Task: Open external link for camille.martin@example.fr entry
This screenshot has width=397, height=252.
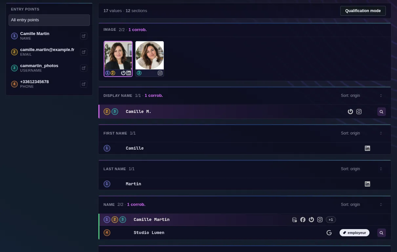Action: point(84,52)
